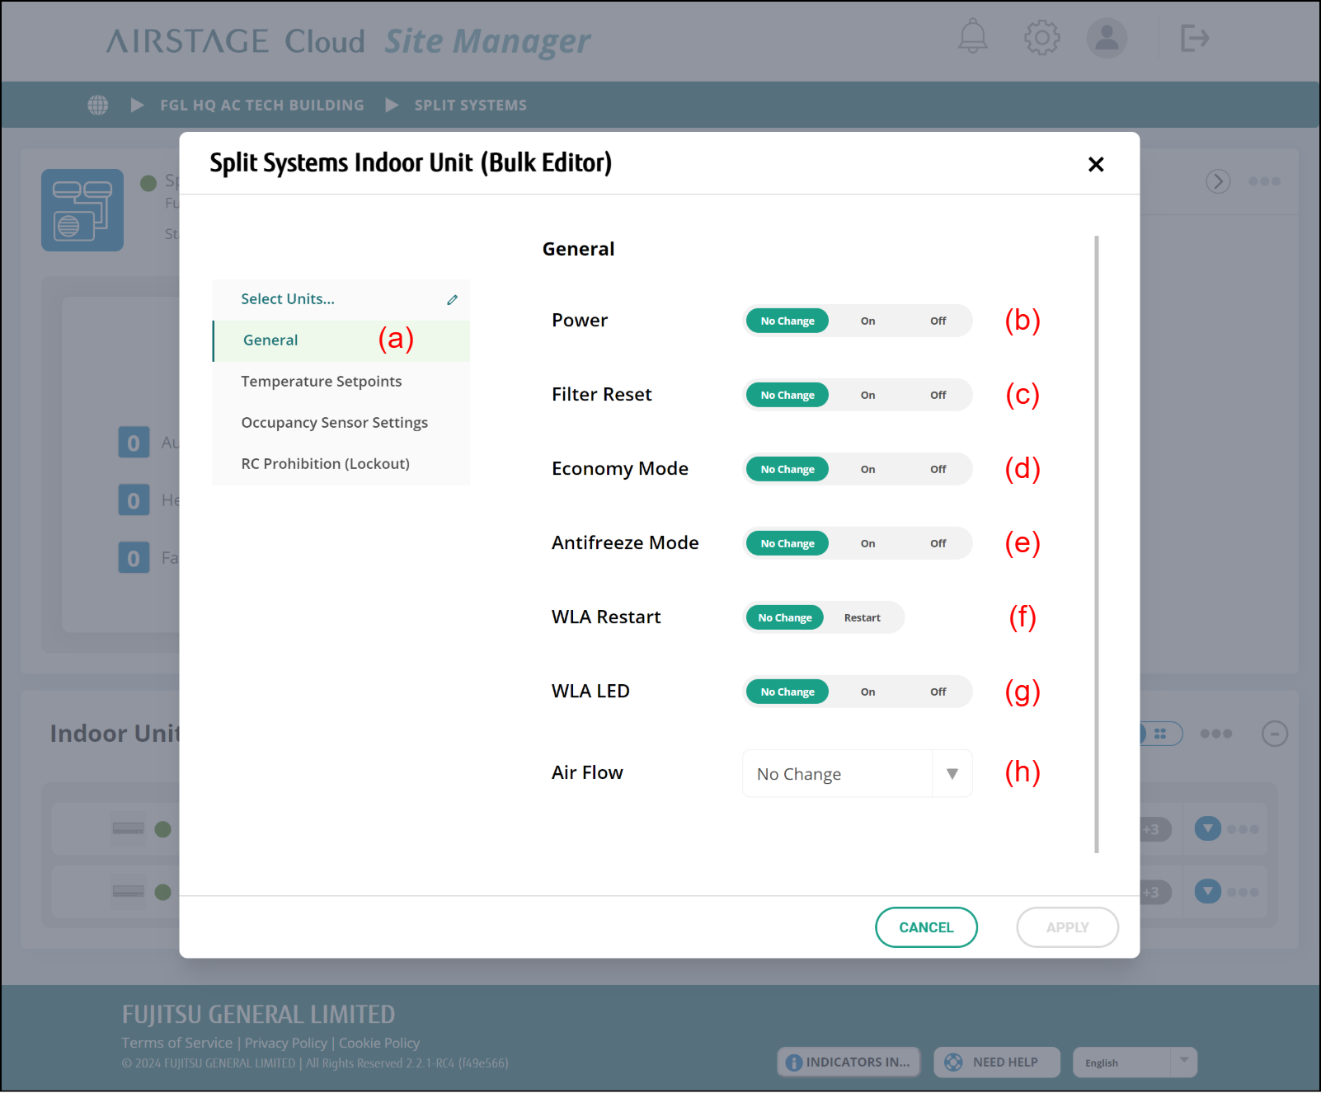Set Economy Mode toggle to Off
This screenshot has width=1321, height=1093.
pyautogui.click(x=938, y=470)
